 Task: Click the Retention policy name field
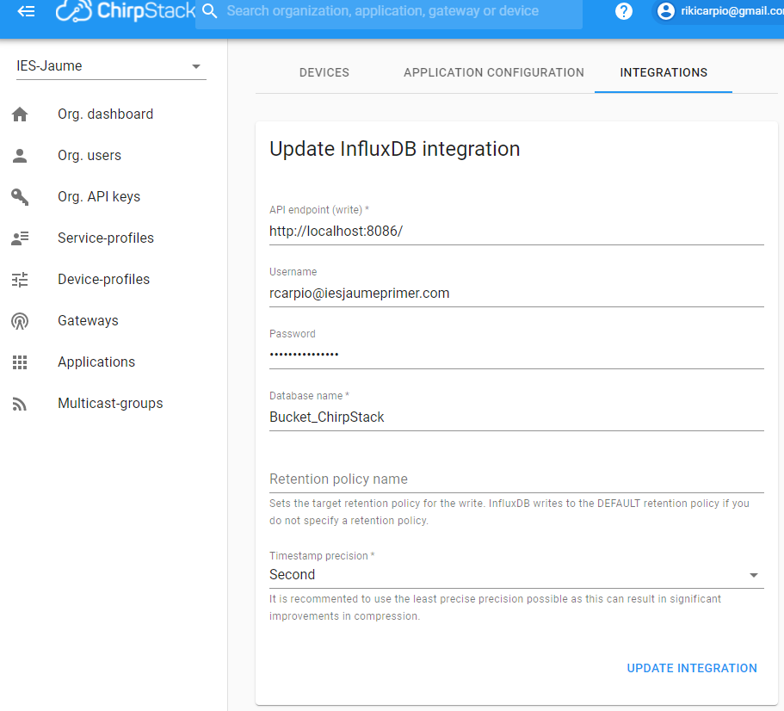tap(516, 479)
